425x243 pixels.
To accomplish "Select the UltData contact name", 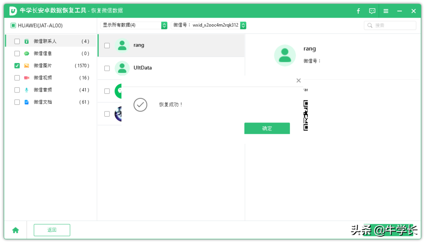I will (142, 68).
